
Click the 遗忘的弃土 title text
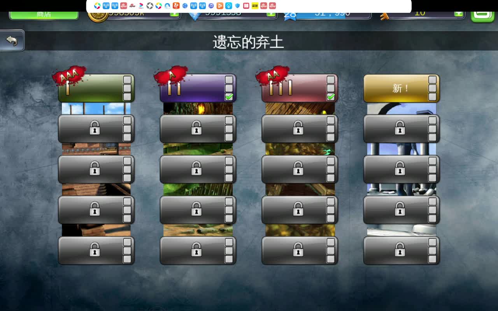[x=249, y=42]
